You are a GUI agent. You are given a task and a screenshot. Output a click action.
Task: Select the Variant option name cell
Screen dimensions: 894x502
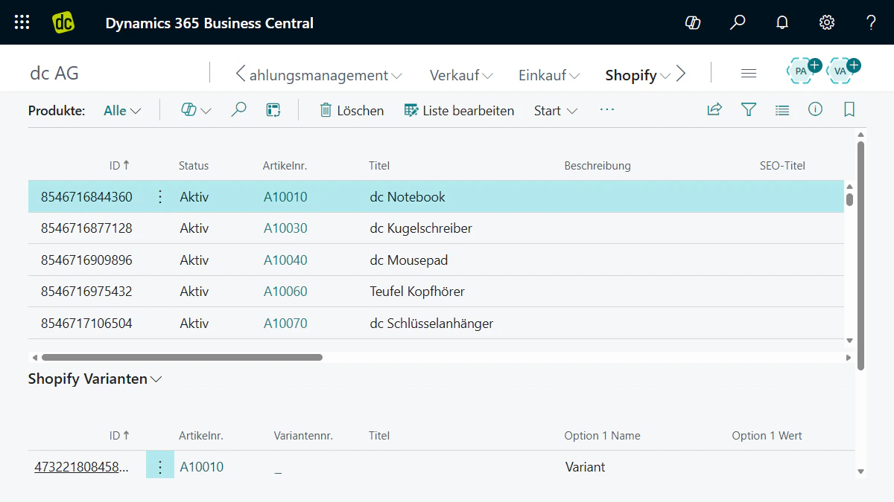(585, 467)
